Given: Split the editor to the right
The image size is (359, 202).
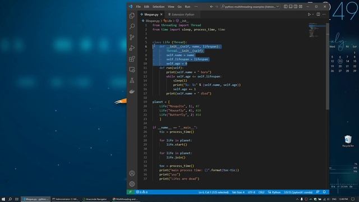Looking at the screenshot, I should click(318, 14).
